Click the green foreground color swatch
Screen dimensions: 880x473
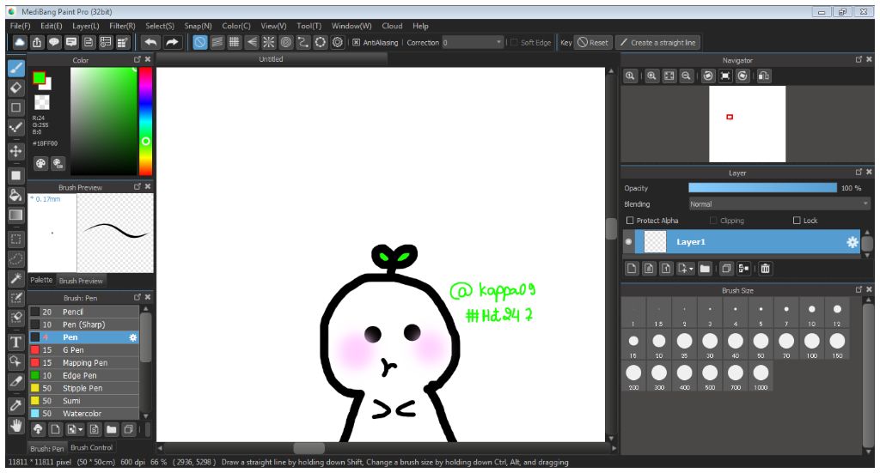pyautogui.click(x=39, y=78)
